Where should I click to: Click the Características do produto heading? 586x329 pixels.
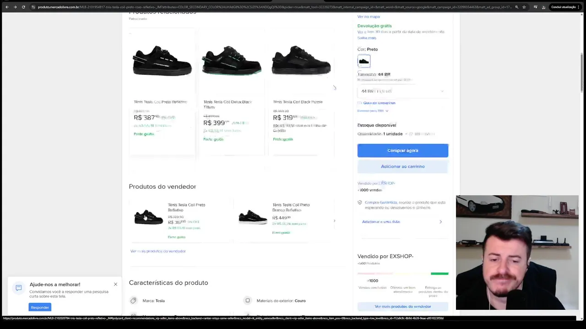pyautogui.click(x=168, y=283)
